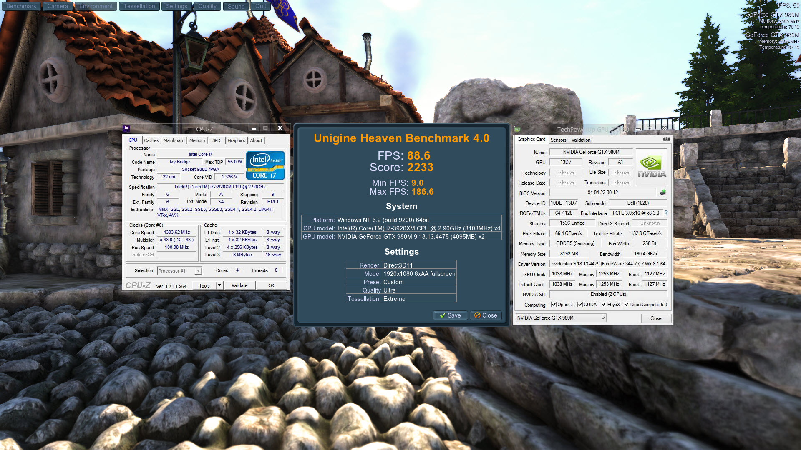The width and height of the screenshot is (801, 450).
Task: Click the CPU-Z title bar app icon
Action: click(127, 129)
